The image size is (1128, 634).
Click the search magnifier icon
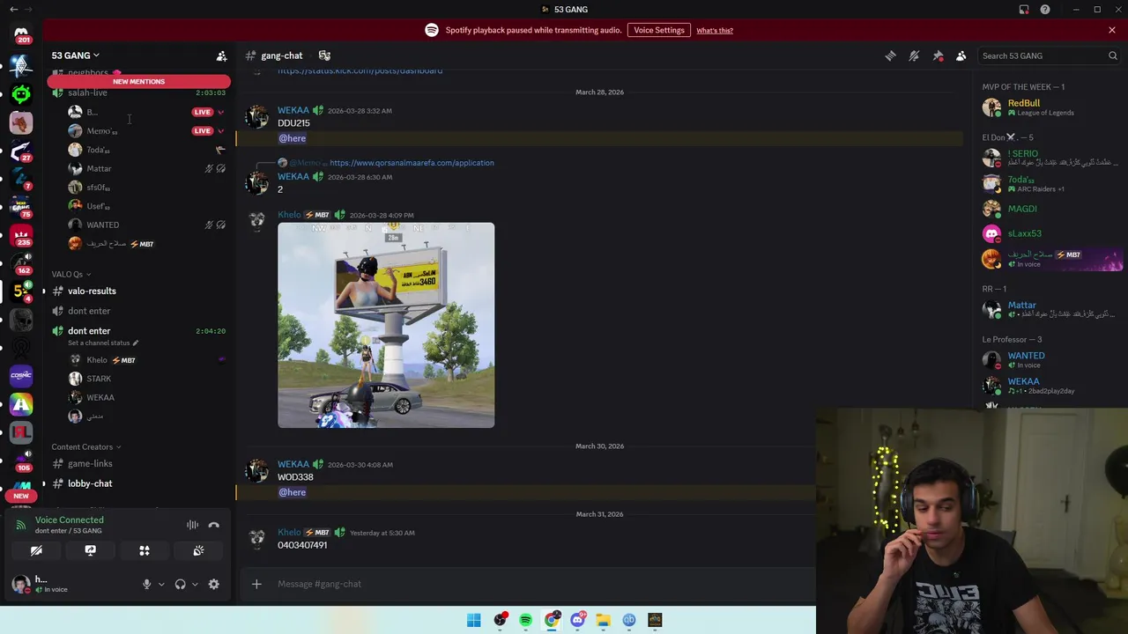[1112, 55]
